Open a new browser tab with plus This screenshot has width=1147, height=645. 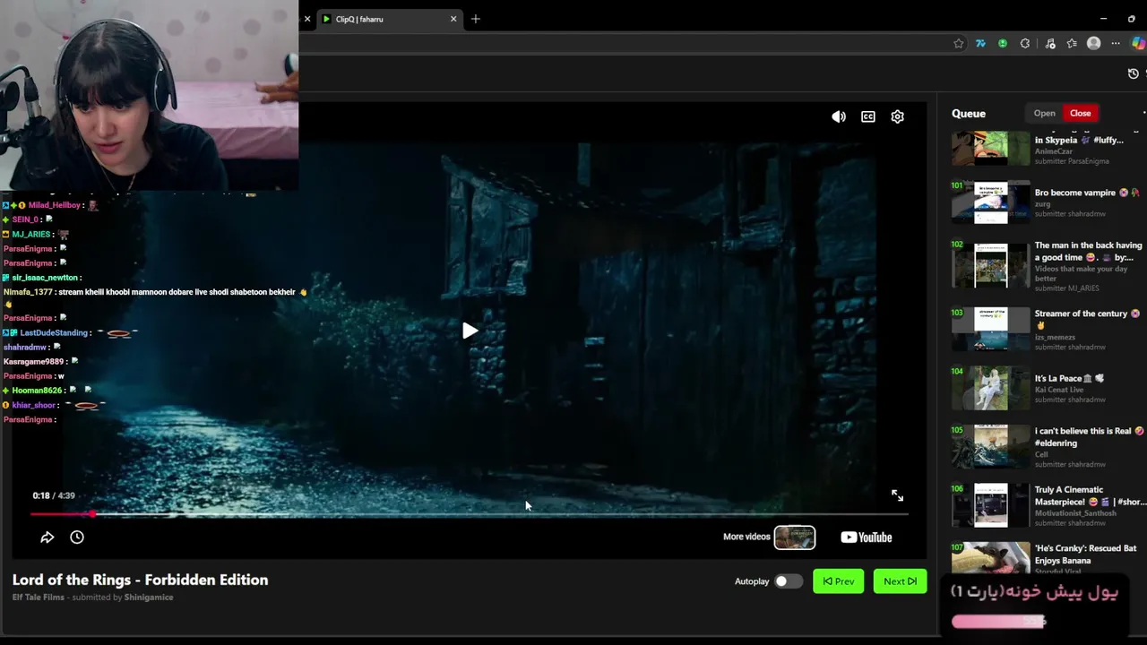coord(476,19)
